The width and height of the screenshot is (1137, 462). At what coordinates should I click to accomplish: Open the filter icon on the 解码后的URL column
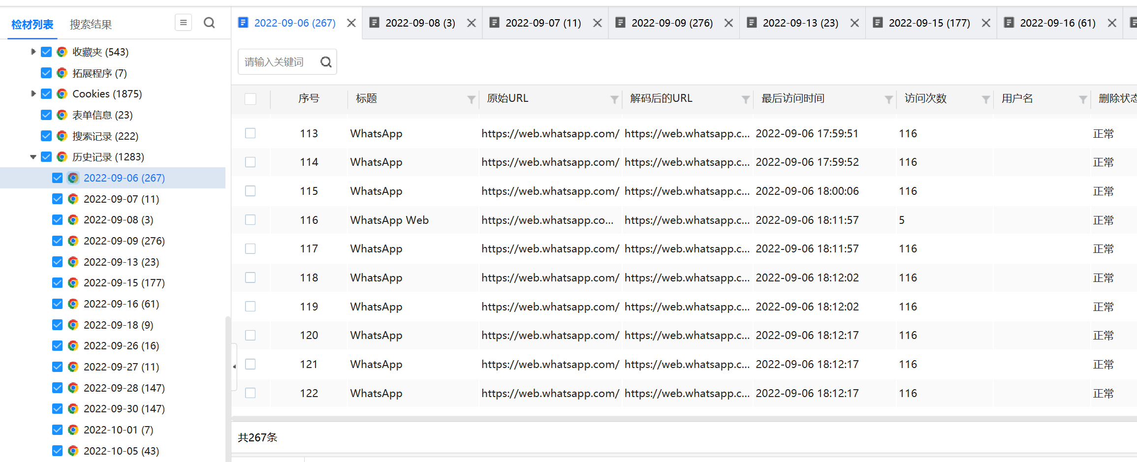[746, 99]
